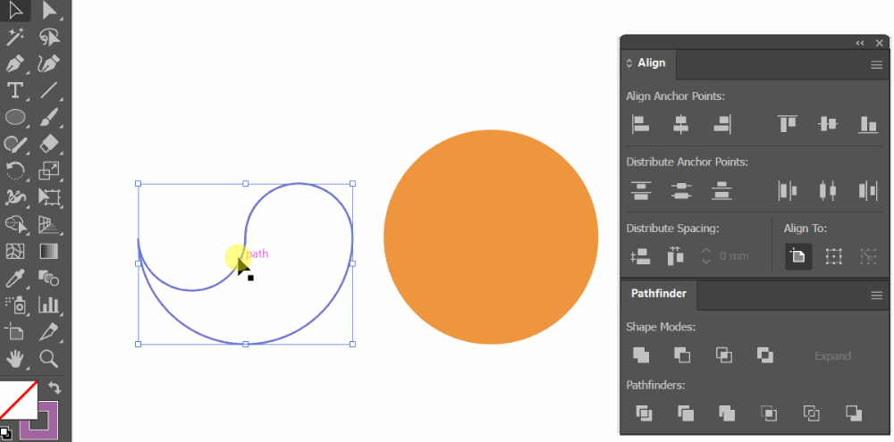Select the Type tool

click(15, 90)
